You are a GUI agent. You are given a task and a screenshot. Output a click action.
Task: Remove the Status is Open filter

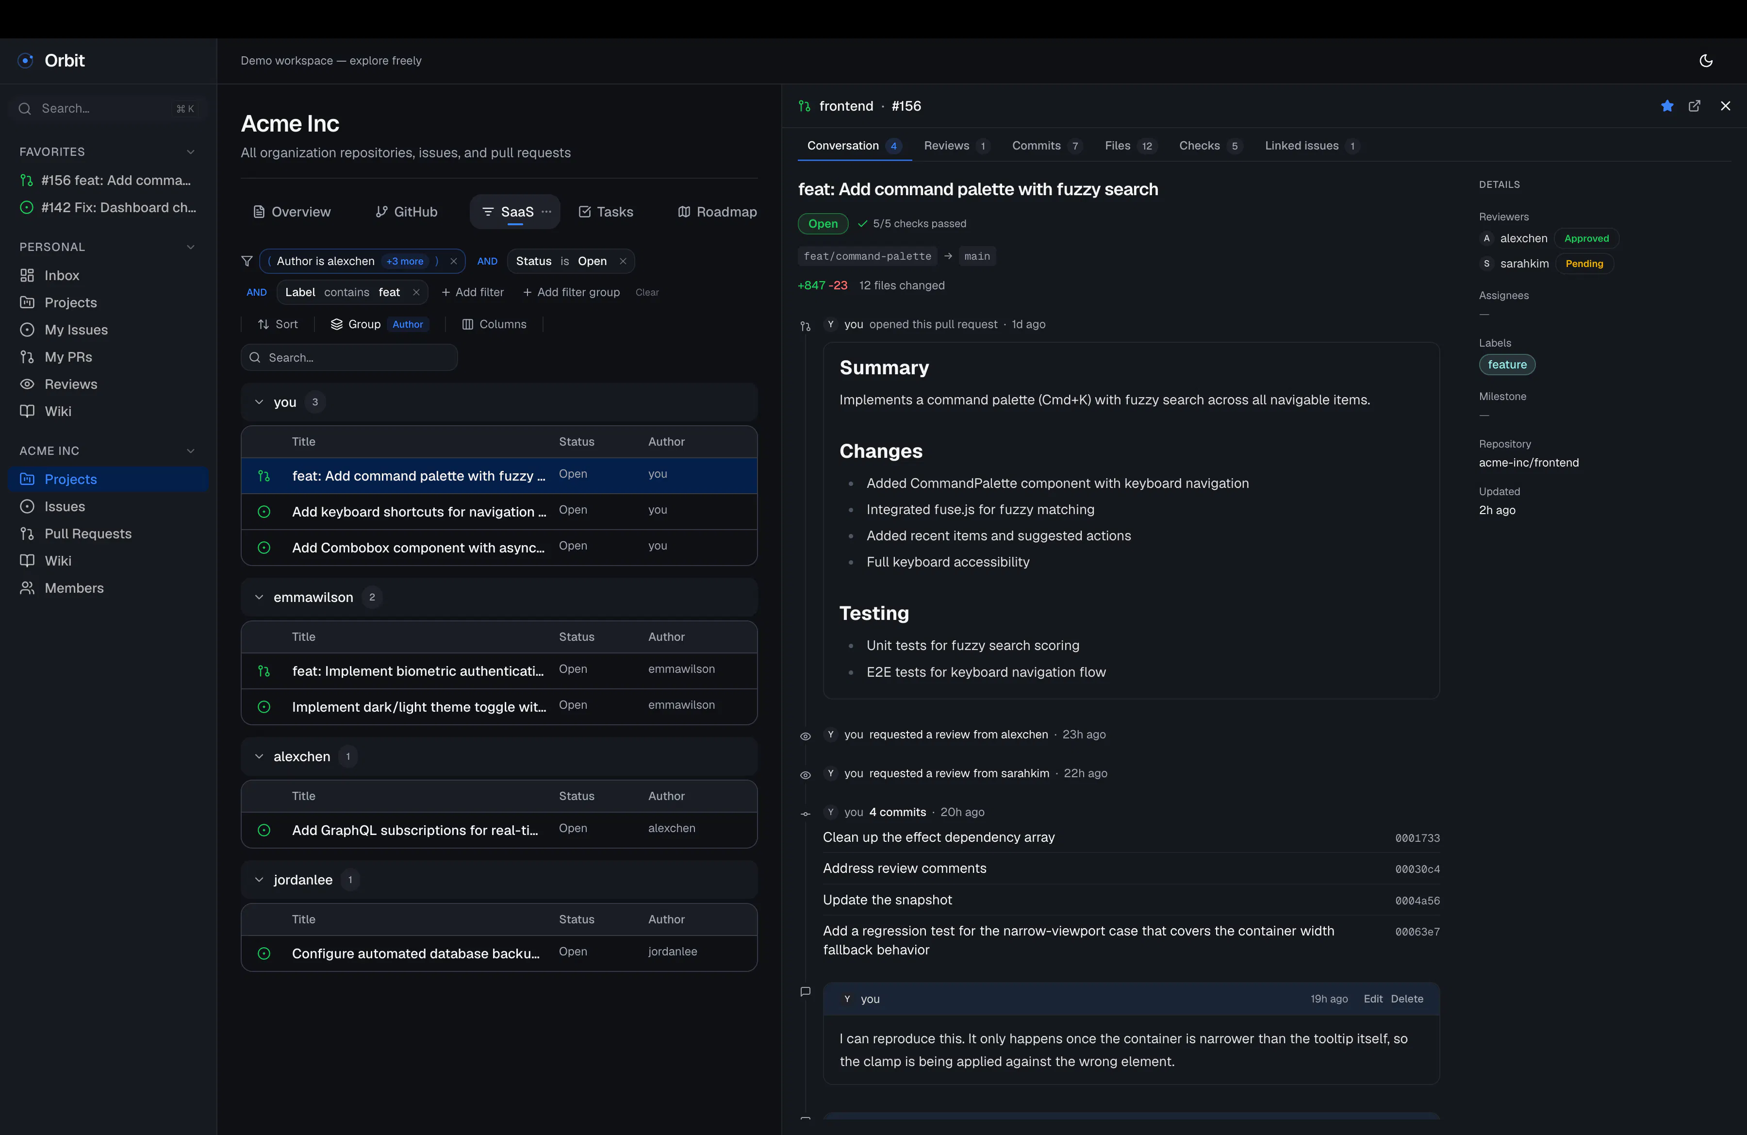(x=623, y=261)
